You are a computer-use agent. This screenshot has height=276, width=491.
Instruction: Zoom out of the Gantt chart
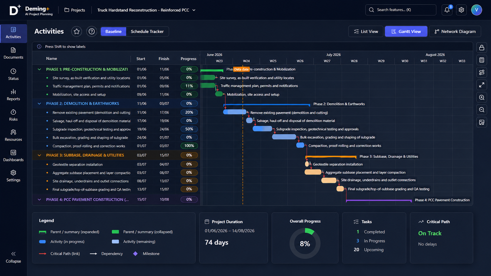[482, 110]
